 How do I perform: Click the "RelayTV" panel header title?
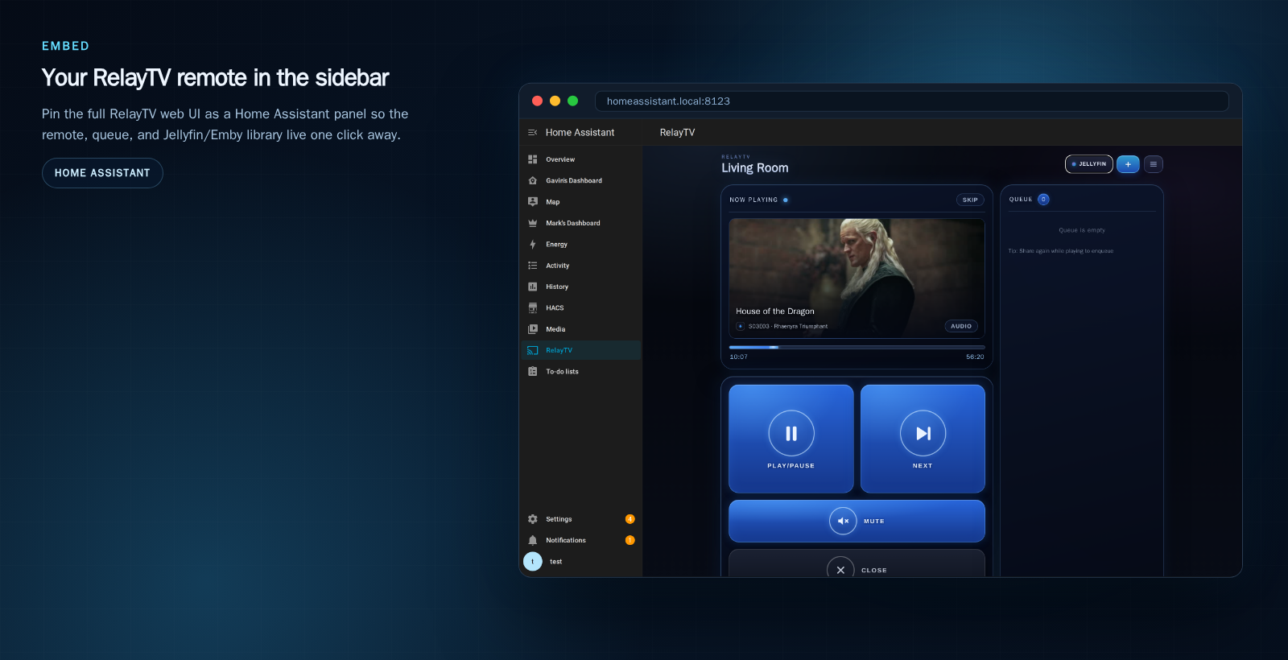point(677,133)
